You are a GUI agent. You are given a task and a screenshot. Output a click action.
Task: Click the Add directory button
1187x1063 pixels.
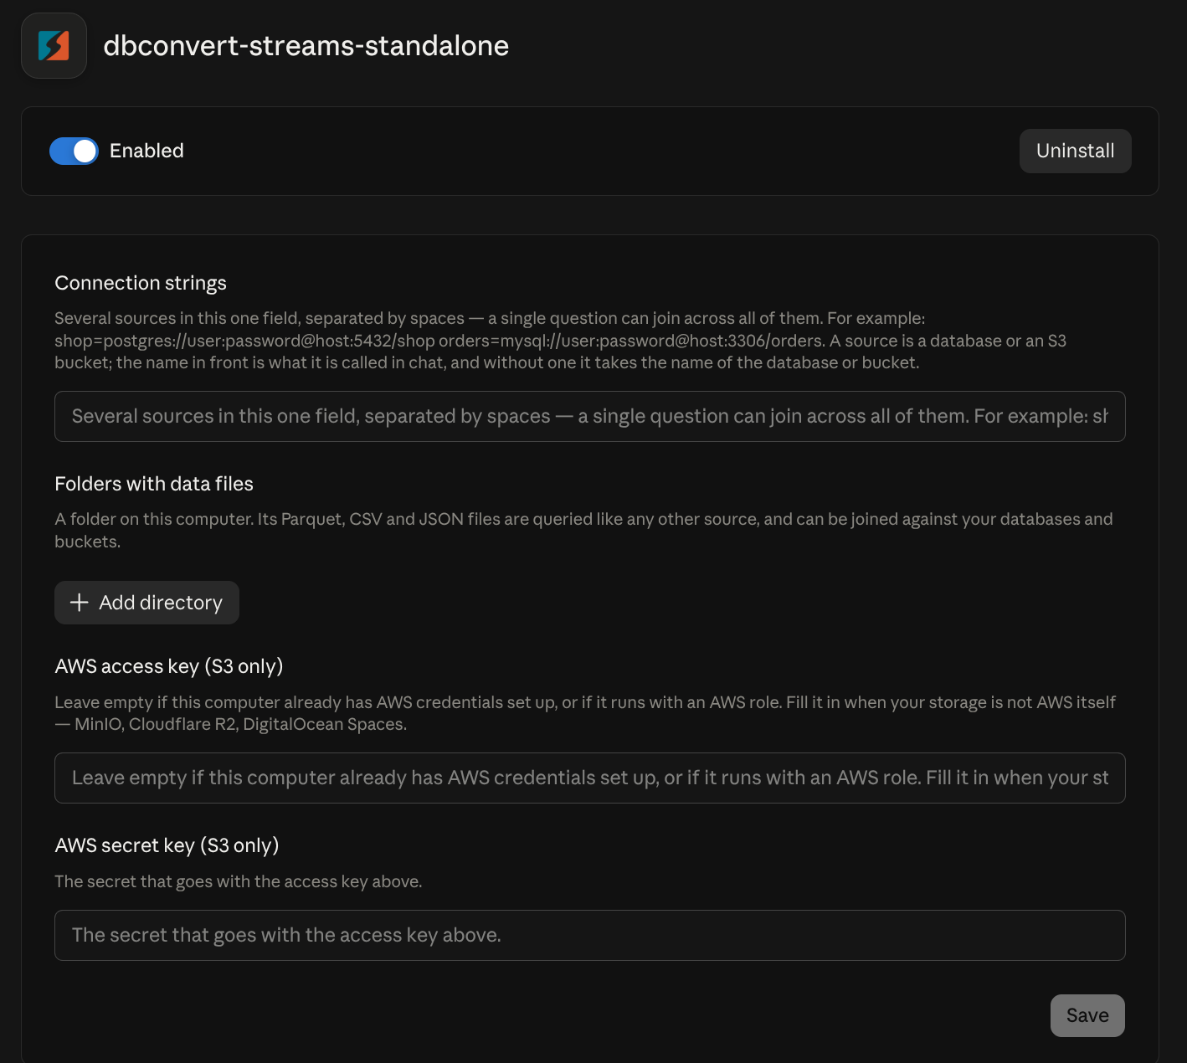(146, 603)
